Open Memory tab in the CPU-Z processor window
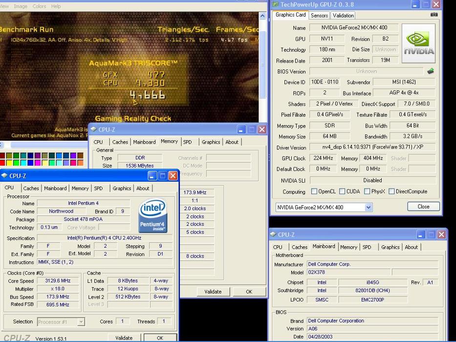456x342 pixels. 80,189
